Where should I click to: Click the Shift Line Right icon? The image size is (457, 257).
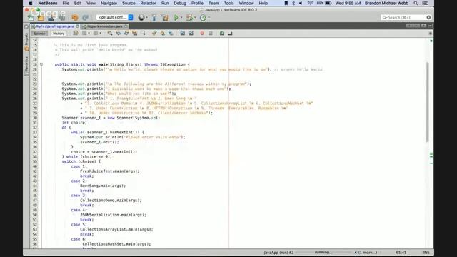[x=191, y=34]
